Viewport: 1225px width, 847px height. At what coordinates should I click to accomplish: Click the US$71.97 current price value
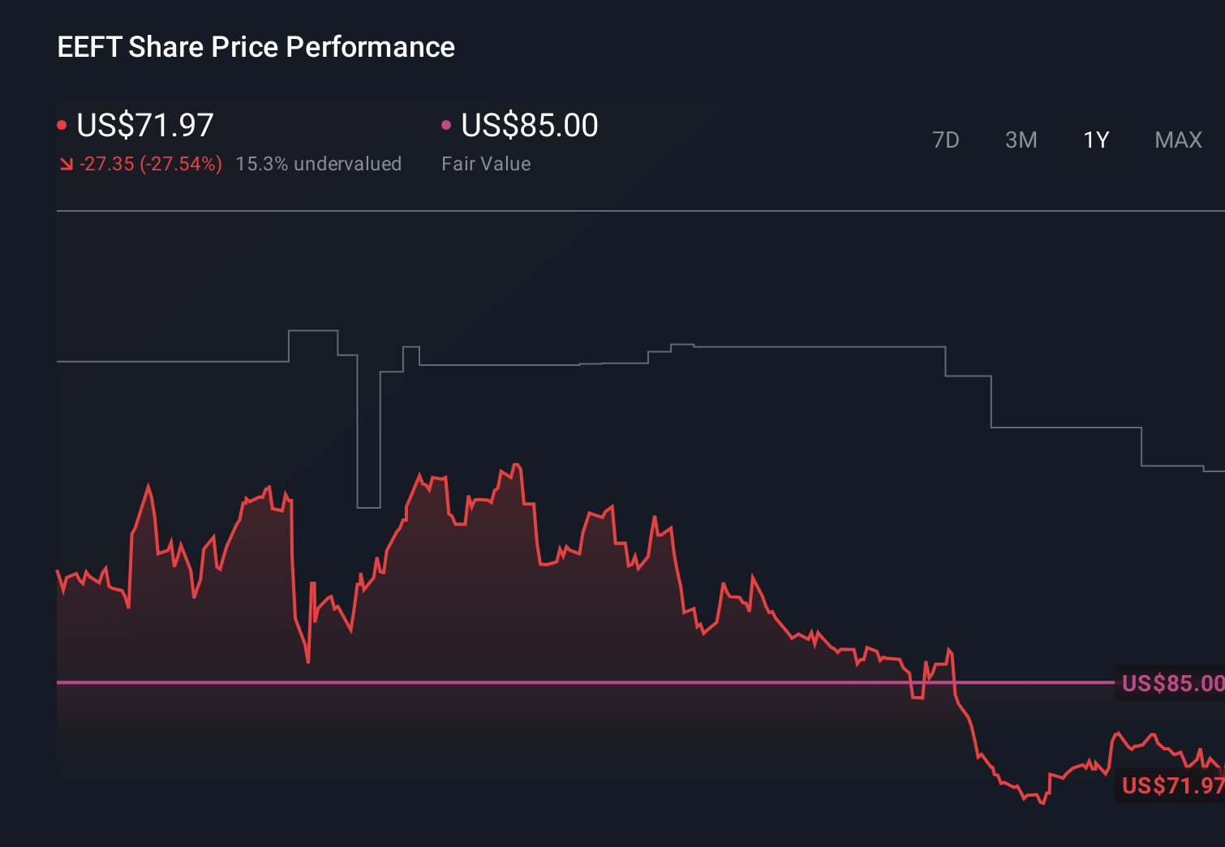tap(144, 126)
